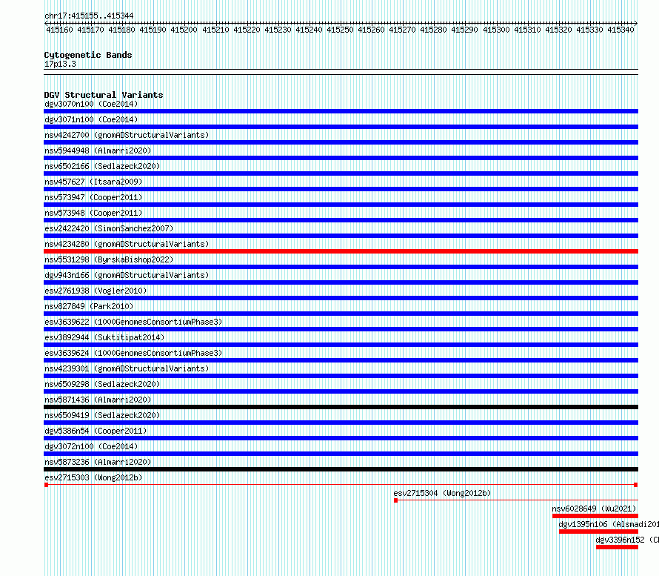This screenshot has width=659, height=576.
Task: Click ruler position 415250
Action: pyautogui.click(x=340, y=30)
